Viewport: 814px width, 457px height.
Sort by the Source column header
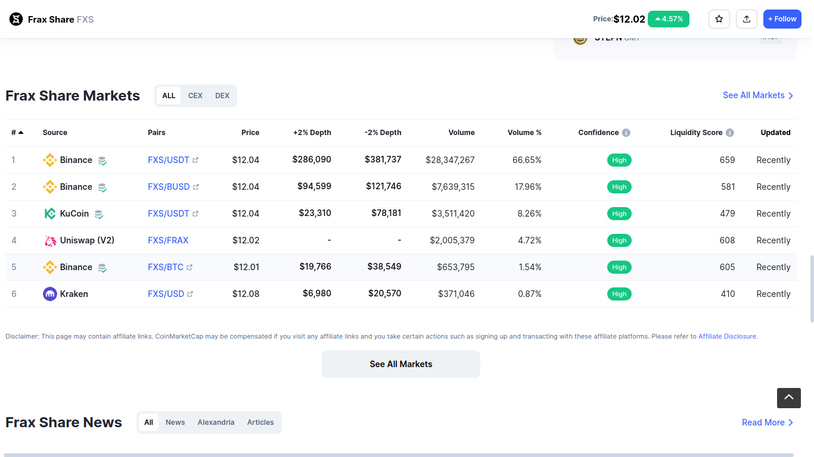[x=55, y=133]
